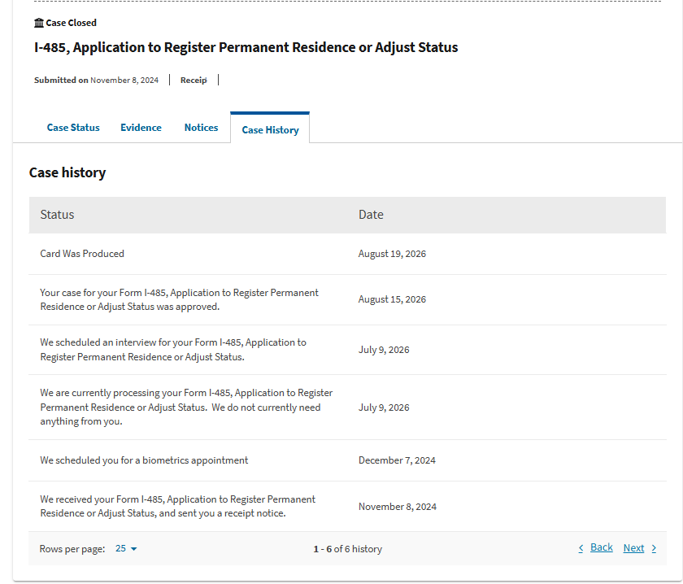Click the '1 - 6 of 6 history' count

pos(348,549)
